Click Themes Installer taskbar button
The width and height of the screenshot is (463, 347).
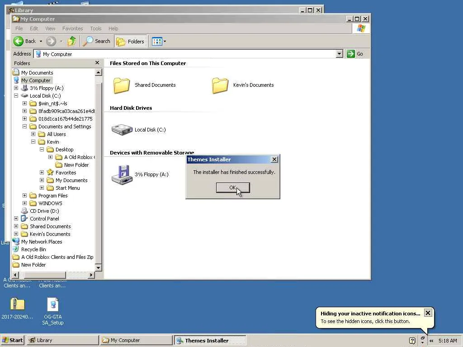210,340
